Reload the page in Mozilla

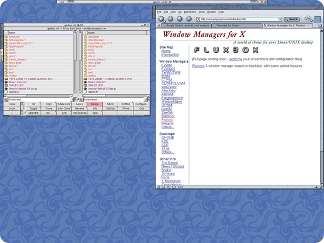pos(179,19)
